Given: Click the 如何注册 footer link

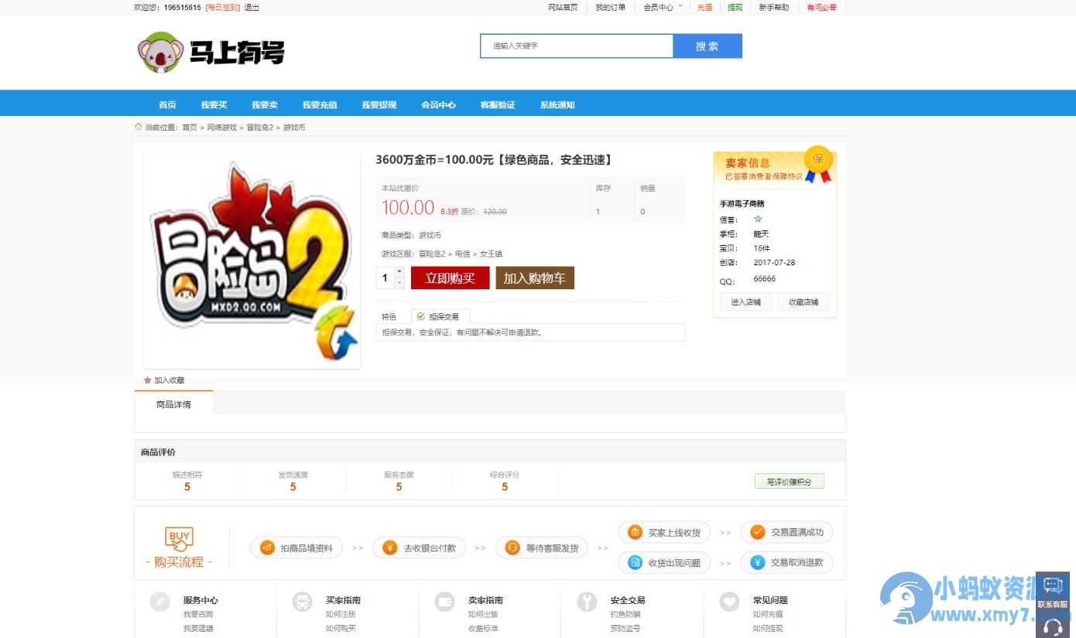Looking at the screenshot, I should click(x=341, y=614).
